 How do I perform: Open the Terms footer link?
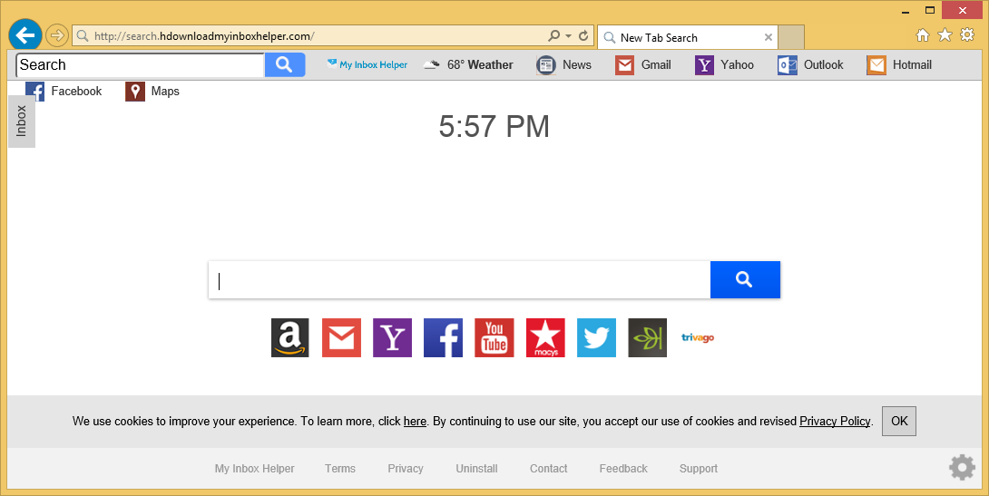click(x=340, y=468)
